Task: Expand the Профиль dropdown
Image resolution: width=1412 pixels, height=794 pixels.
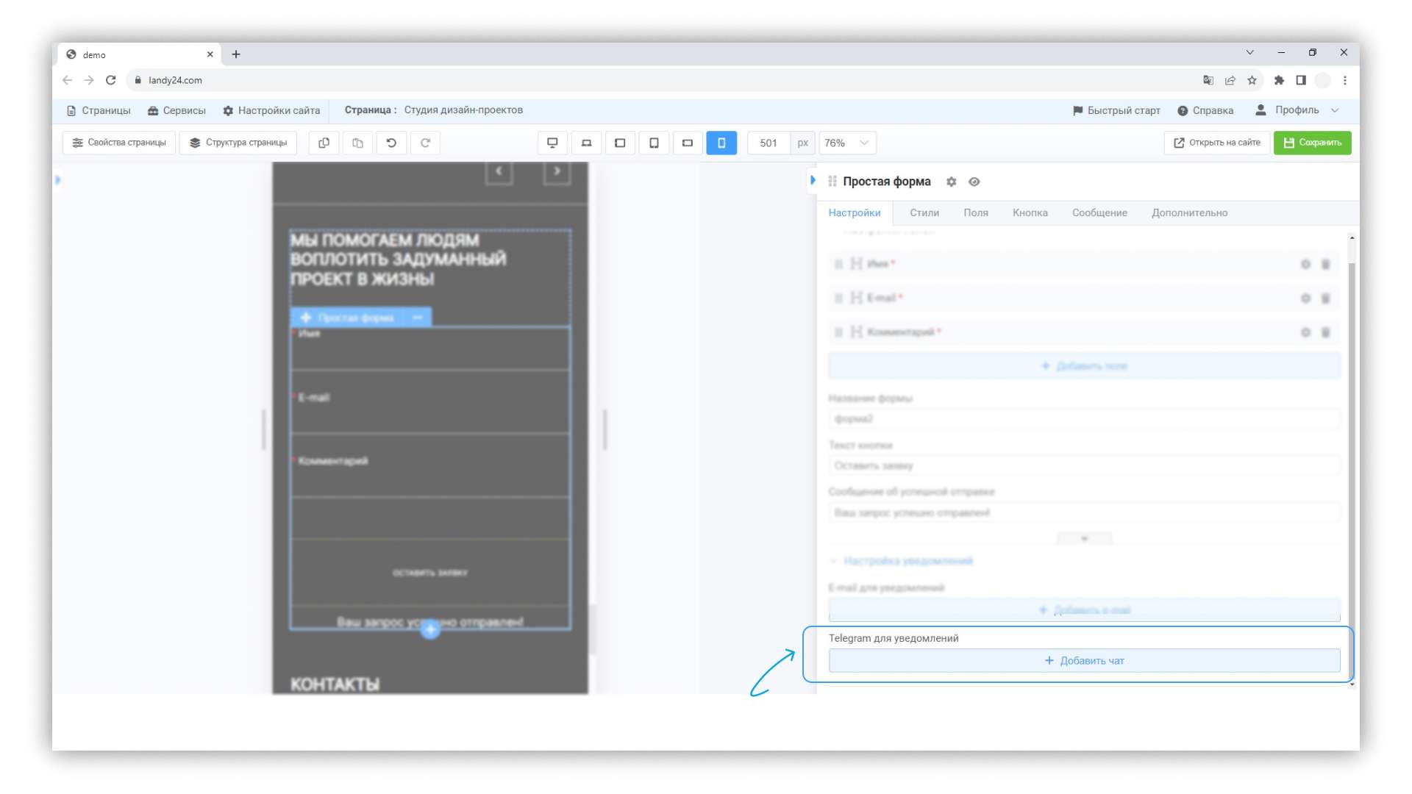Action: (1297, 110)
